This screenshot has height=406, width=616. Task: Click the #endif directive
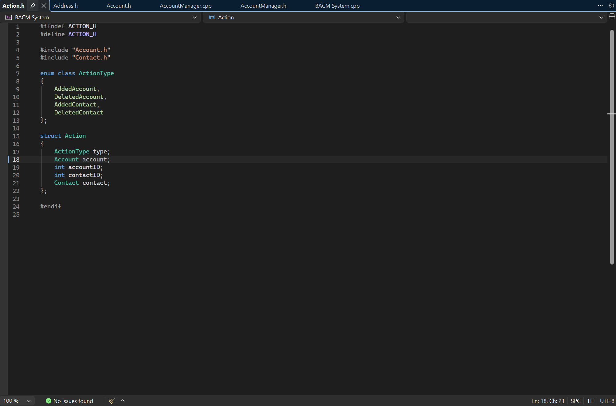coord(51,206)
